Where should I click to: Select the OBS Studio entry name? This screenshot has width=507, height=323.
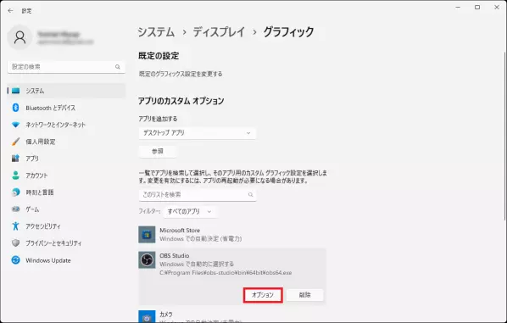click(x=175, y=256)
